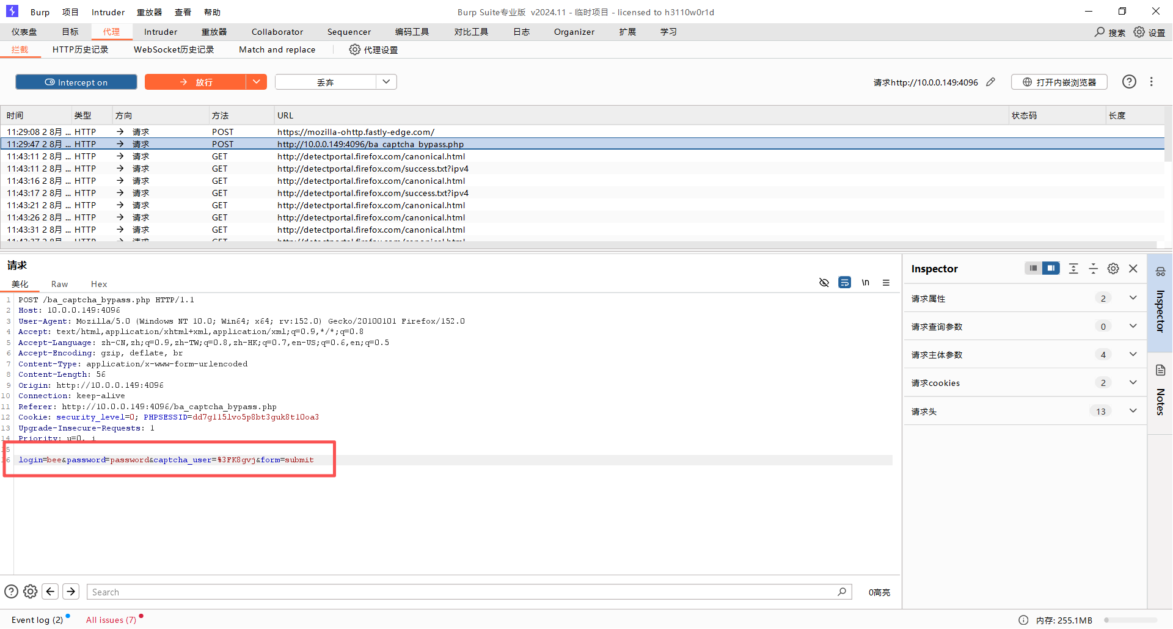Open the settings gear next to 设置
1173x629 pixels.
pos(1139,32)
